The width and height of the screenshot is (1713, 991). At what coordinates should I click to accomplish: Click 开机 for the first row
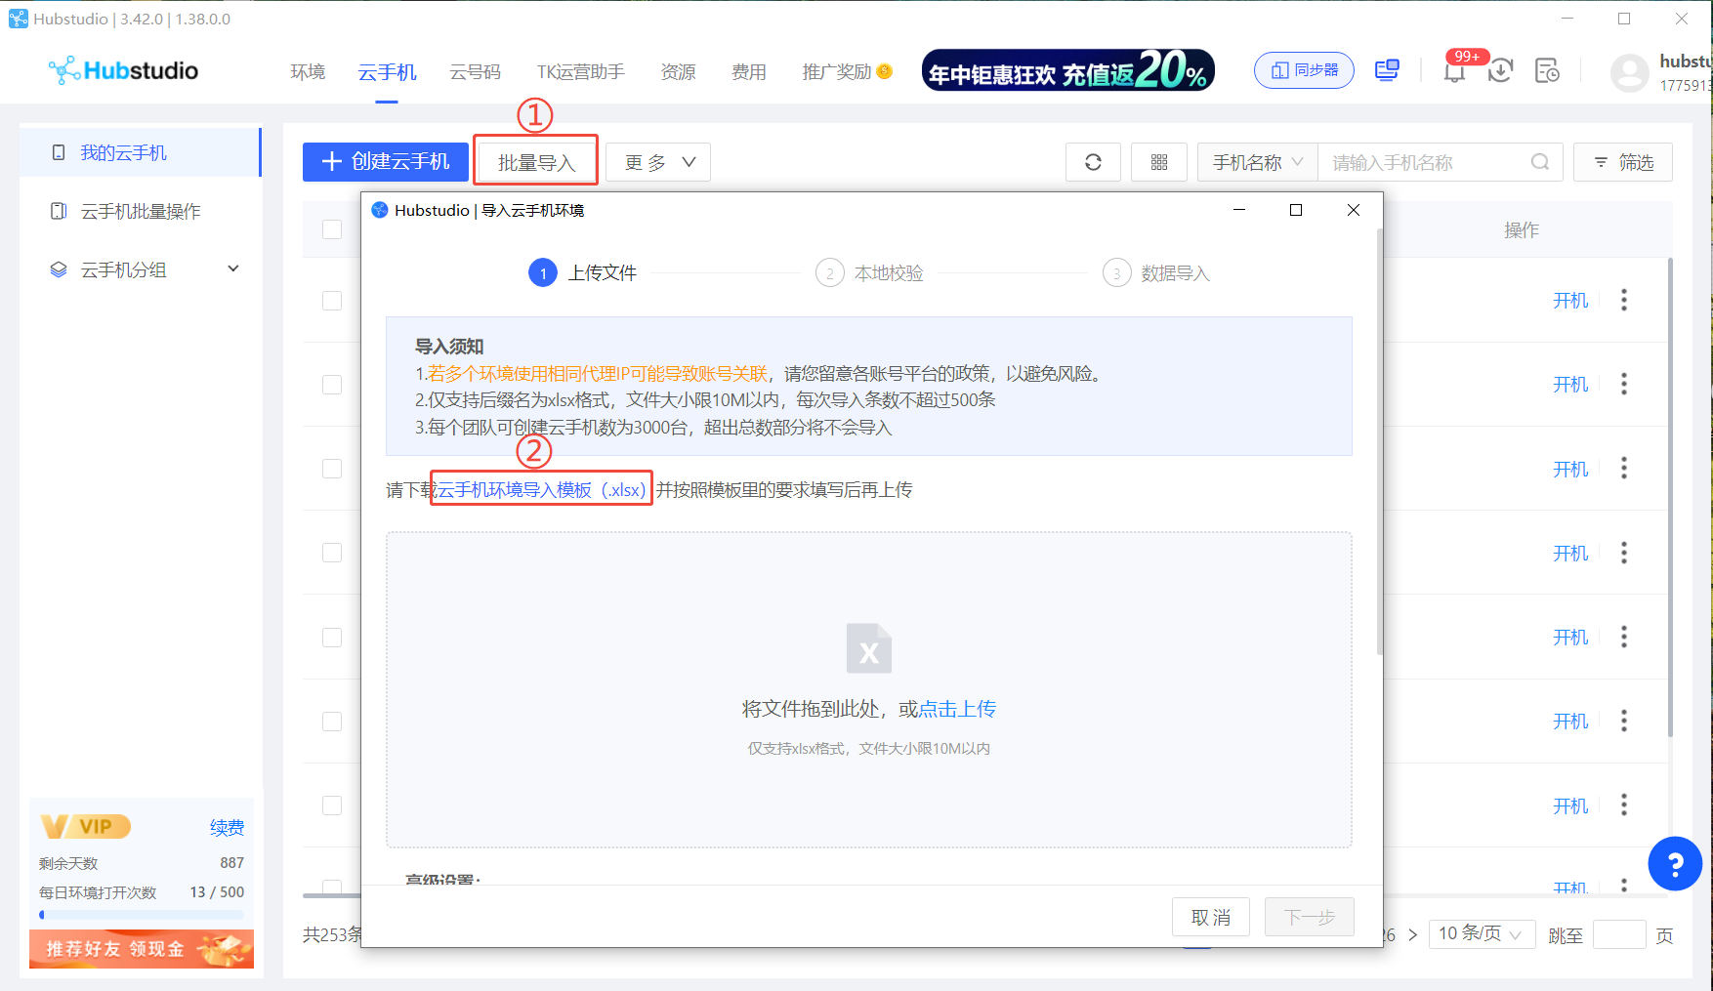coord(1570,300)
